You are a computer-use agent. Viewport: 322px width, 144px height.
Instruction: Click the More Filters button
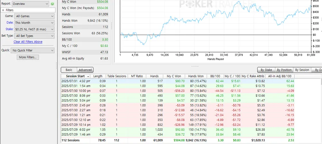point(28,57)
